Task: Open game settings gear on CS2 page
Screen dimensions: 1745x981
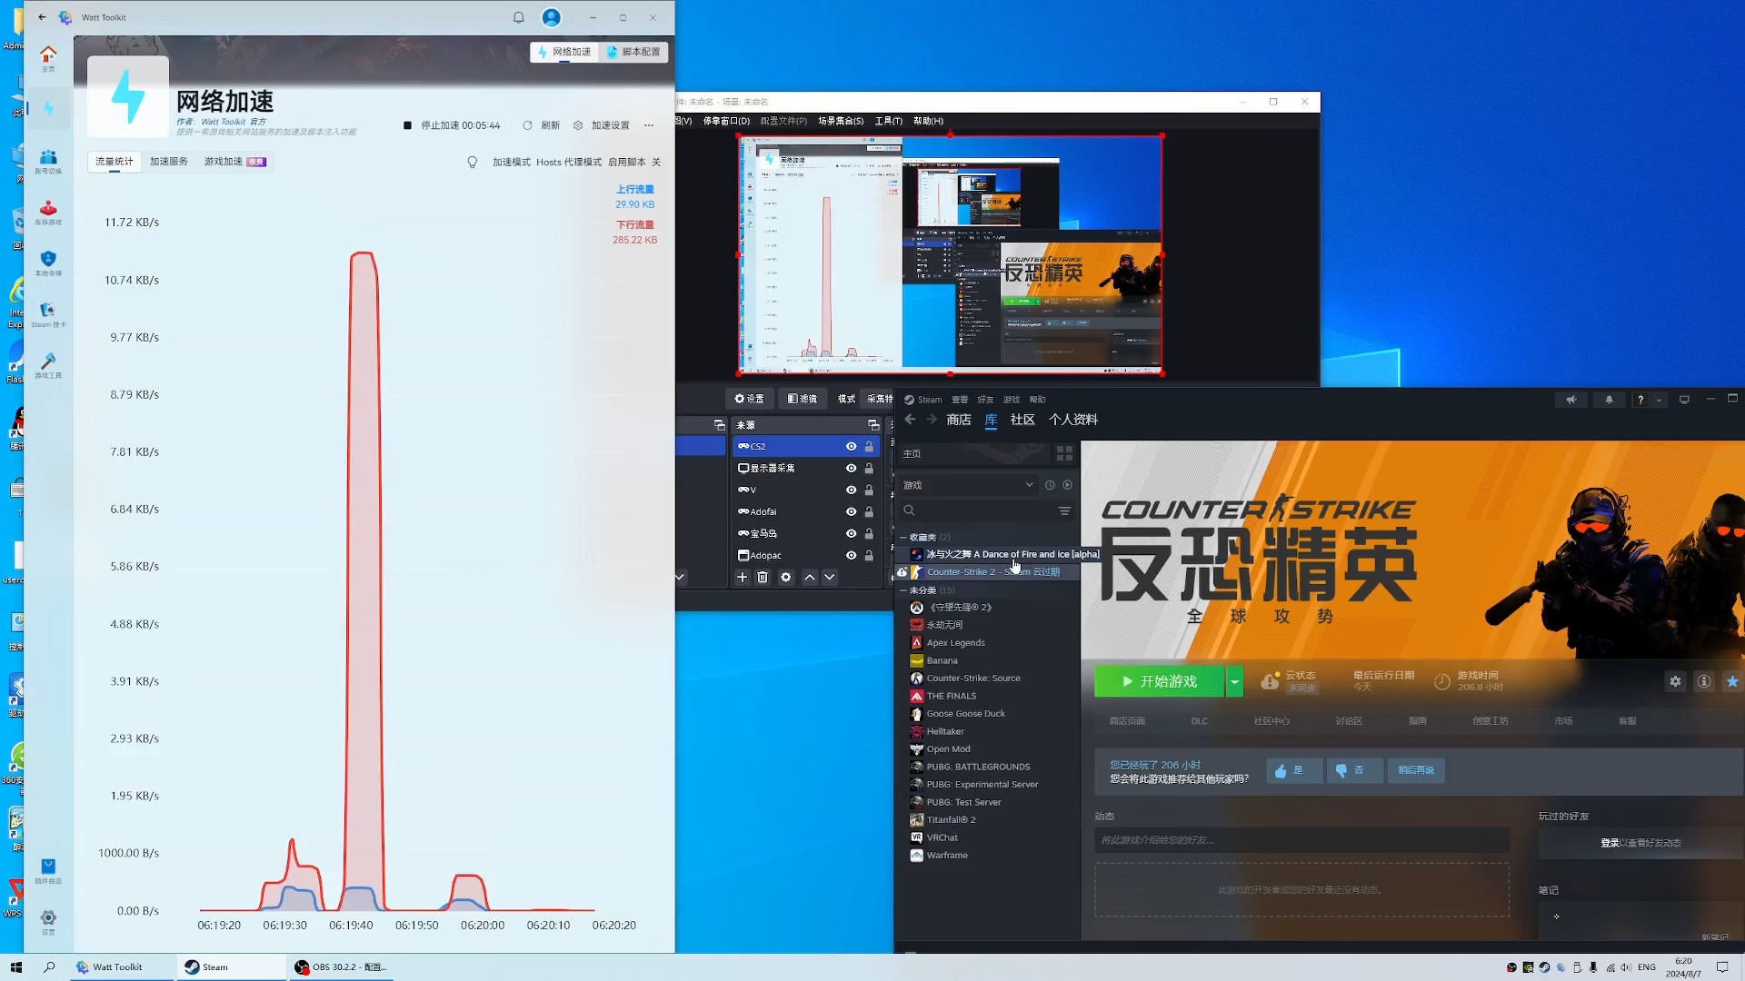Action: 1675,681
